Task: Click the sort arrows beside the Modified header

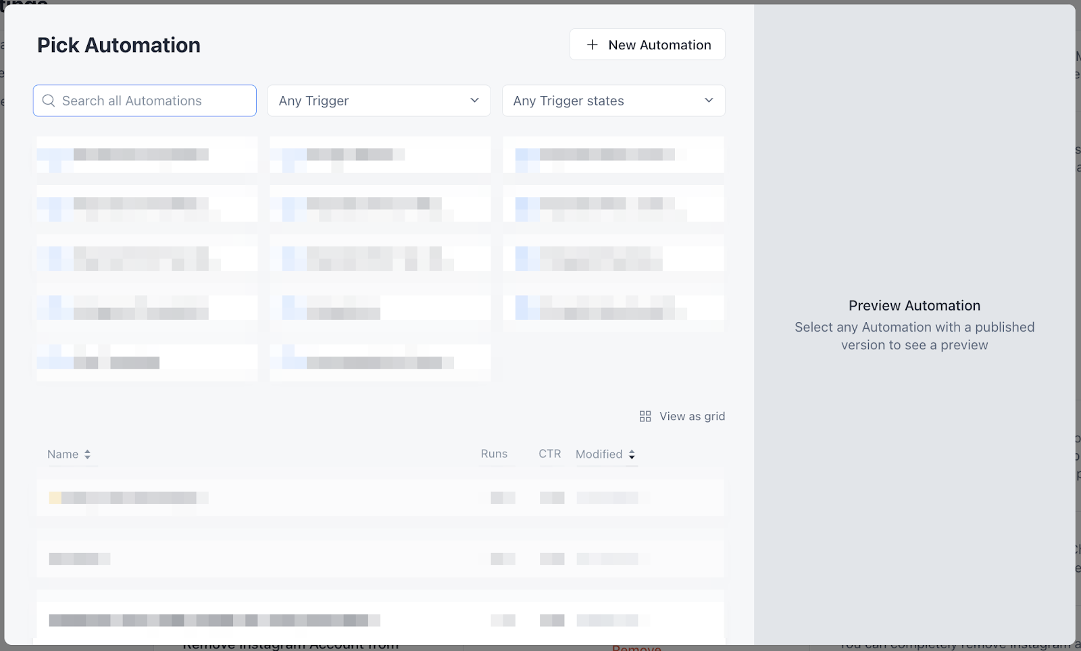Action: point(631,454)
